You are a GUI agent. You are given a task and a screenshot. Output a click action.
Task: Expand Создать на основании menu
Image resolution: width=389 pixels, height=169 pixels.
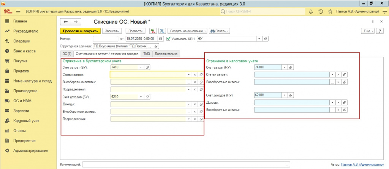coord(187,31)
